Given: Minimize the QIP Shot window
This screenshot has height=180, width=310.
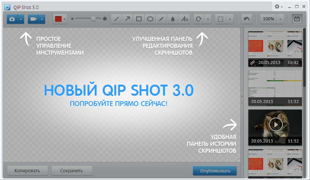Looking at the screenshot, I should (x=290, y=7).
